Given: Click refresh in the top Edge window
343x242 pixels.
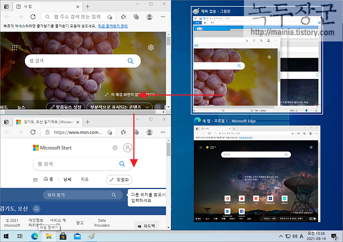Looking at the screenshot, I should (x=33, y=17).
